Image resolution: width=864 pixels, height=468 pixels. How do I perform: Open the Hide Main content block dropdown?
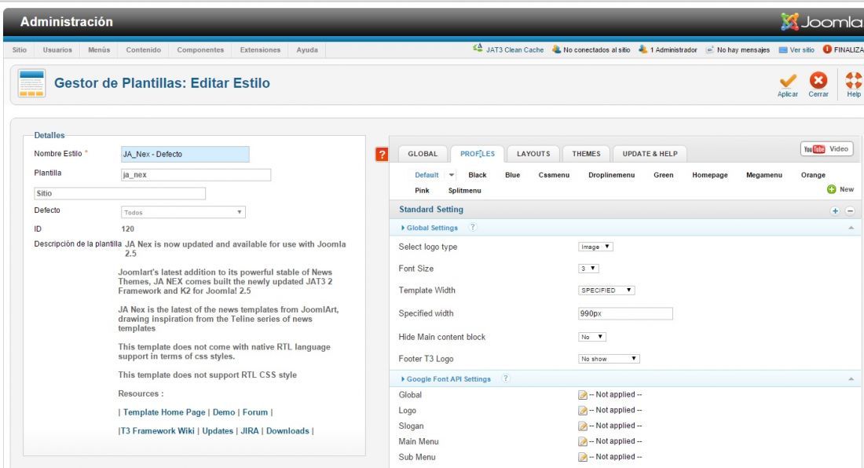tap(592, 336)
